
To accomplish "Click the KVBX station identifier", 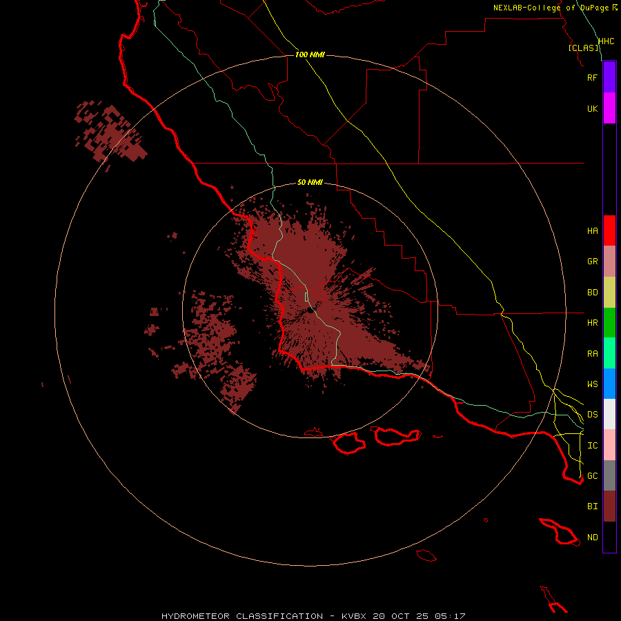I will [x=354, y=616].
